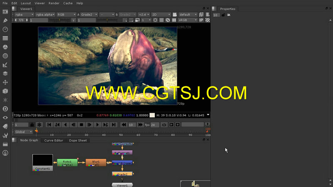Toggle the Properties panel lock icon

[x=223, y=15]
